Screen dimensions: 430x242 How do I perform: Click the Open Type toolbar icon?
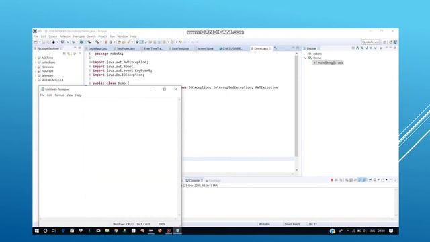119,42
